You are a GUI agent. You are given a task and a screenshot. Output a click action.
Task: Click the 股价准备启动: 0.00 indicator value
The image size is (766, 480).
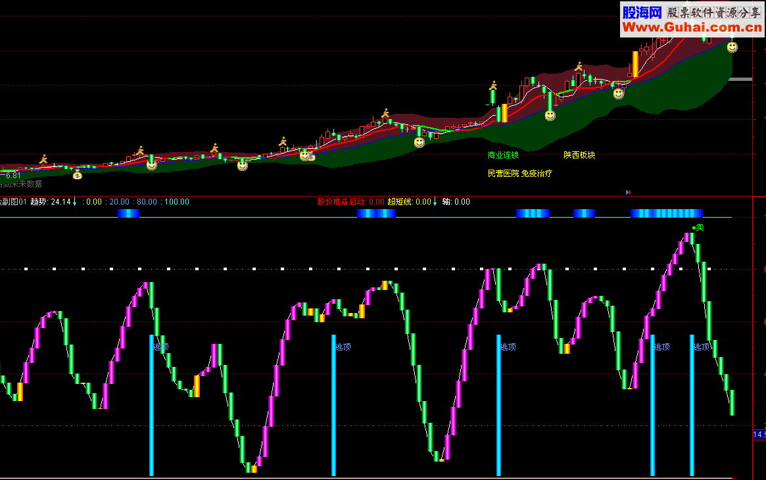(350, 202)
